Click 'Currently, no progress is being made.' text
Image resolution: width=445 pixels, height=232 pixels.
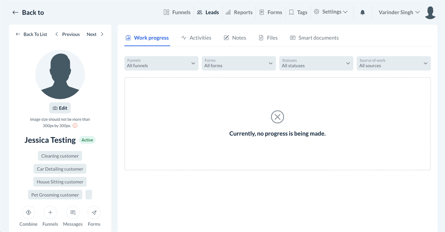pyautogui.click(x=277, y=134)
